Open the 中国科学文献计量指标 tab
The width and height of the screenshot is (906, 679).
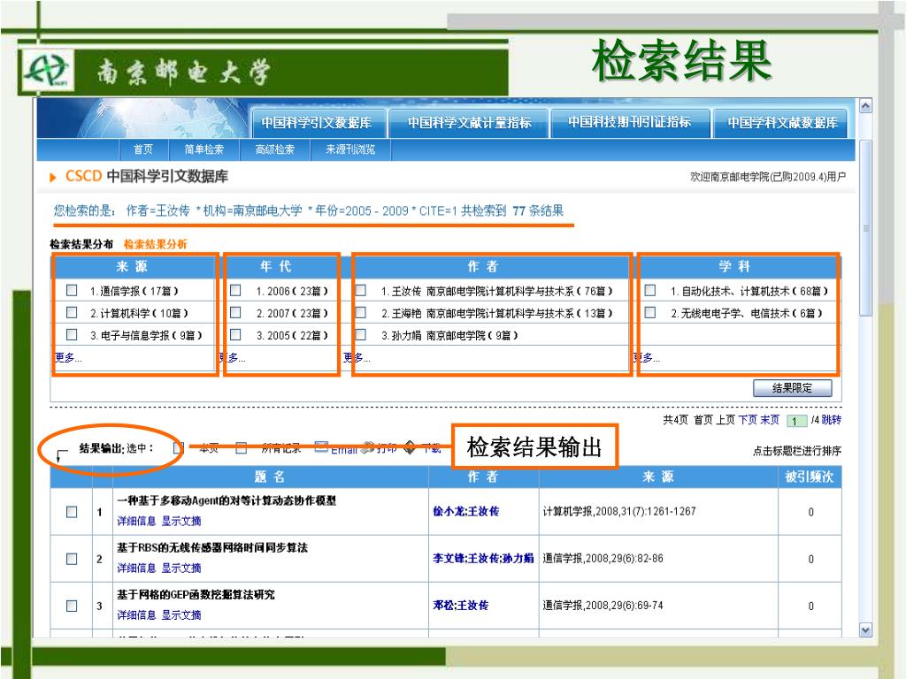(x=469, y=123)
